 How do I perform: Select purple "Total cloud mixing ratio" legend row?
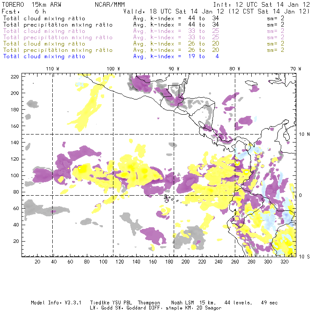(44, 31)
